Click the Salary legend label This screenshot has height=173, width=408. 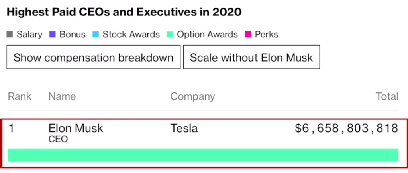click(x=29, y=35)
